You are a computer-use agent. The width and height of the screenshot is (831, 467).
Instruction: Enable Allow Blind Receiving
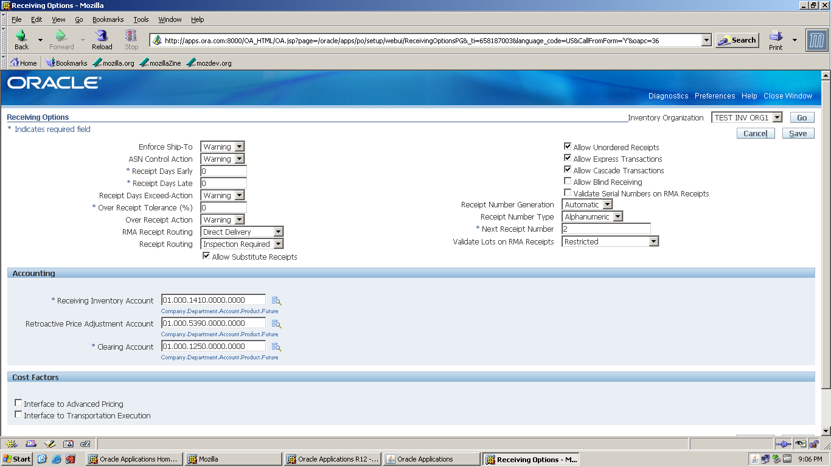click(568, 181)
